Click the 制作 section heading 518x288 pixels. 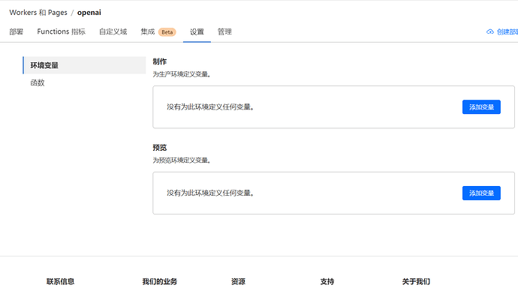click(x=160, y=61)
